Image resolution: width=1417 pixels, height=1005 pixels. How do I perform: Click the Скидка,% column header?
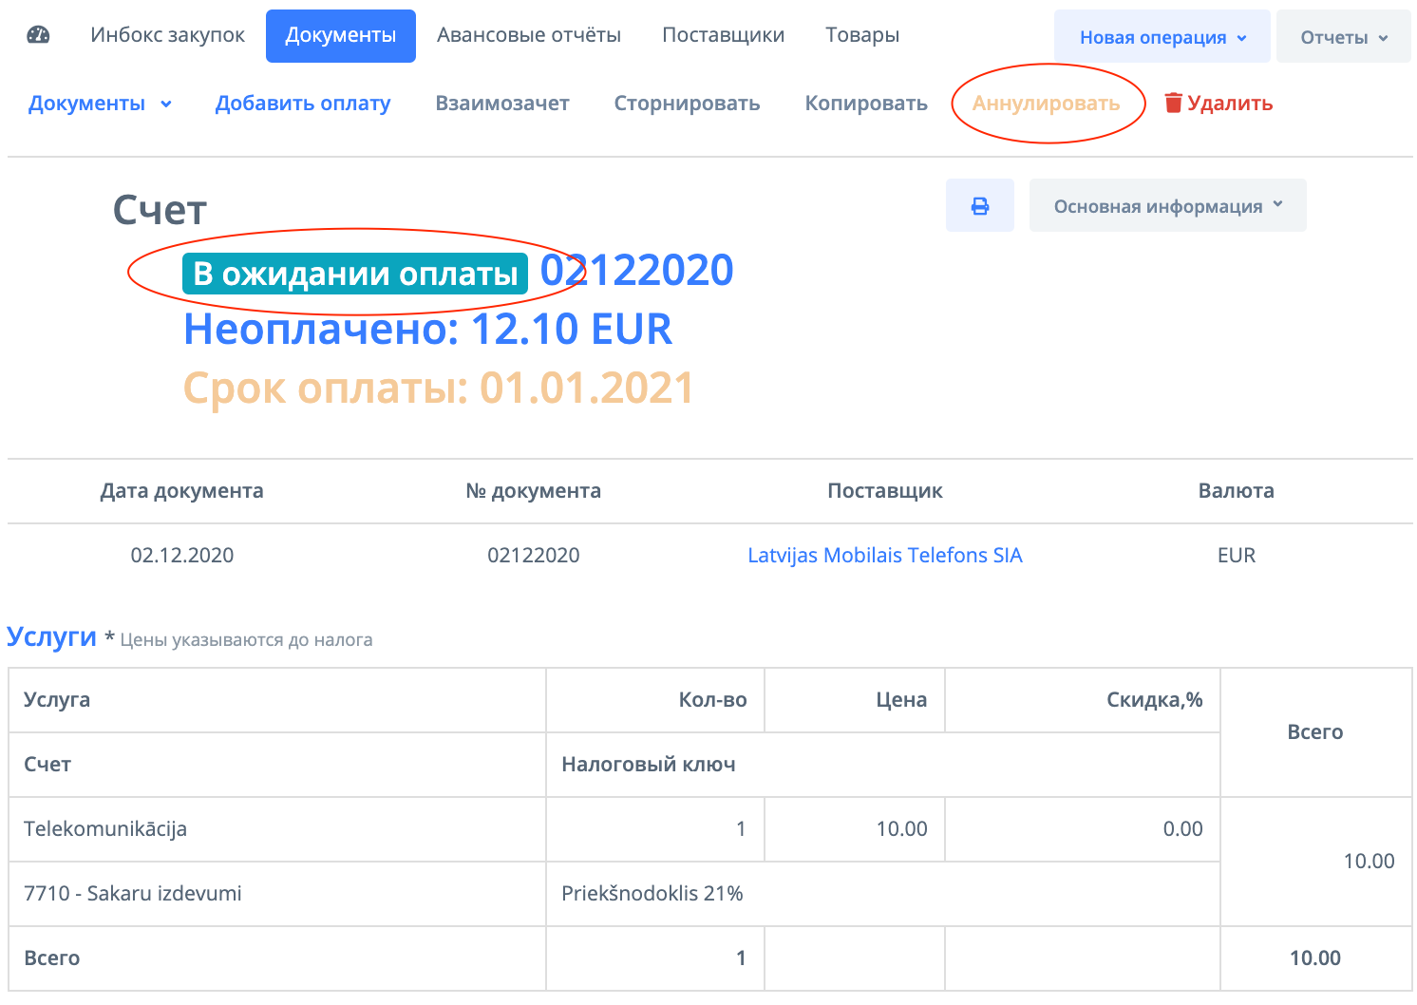pos(1083,700)
